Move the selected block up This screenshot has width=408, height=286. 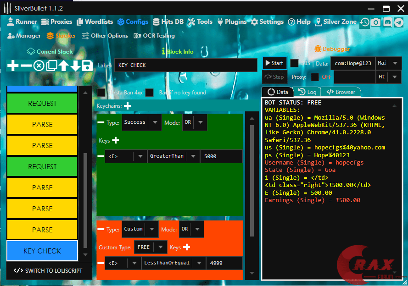click(x=63, y=66)
